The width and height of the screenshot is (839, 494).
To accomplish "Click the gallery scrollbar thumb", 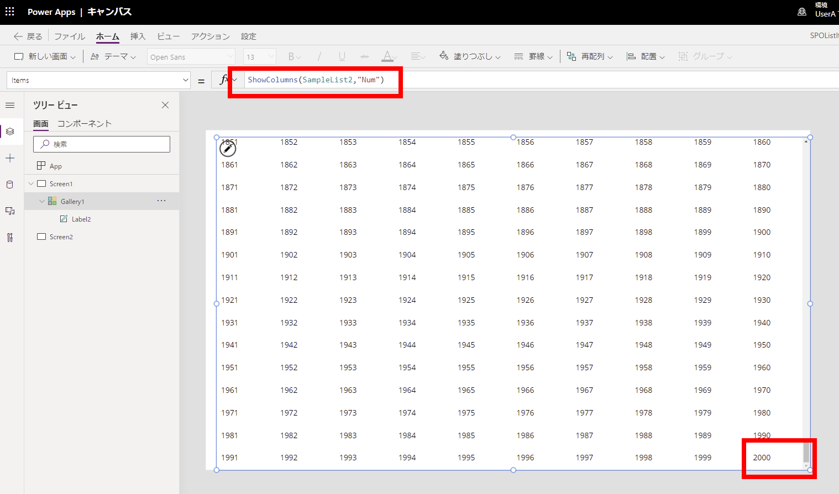I will pos(806,452).
